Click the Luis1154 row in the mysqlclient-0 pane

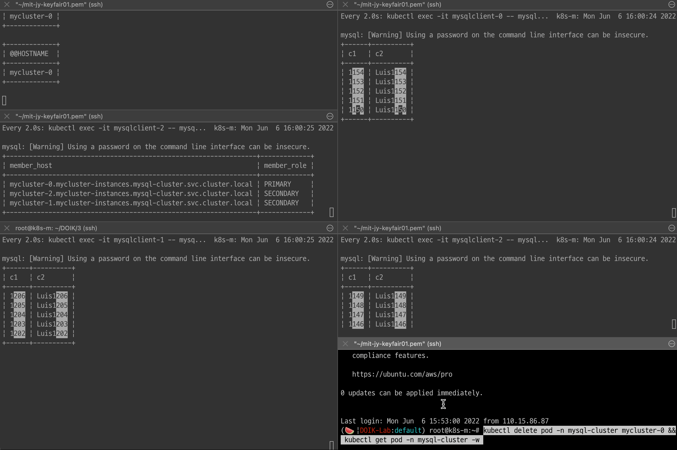click(x=391, y=72)
